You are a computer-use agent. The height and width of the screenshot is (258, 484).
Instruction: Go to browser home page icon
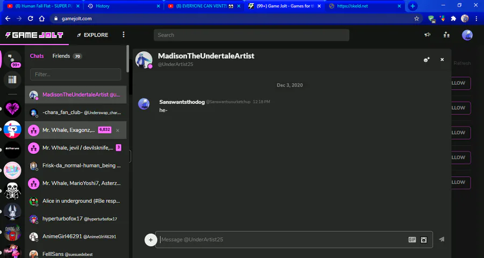pos(41,18)
